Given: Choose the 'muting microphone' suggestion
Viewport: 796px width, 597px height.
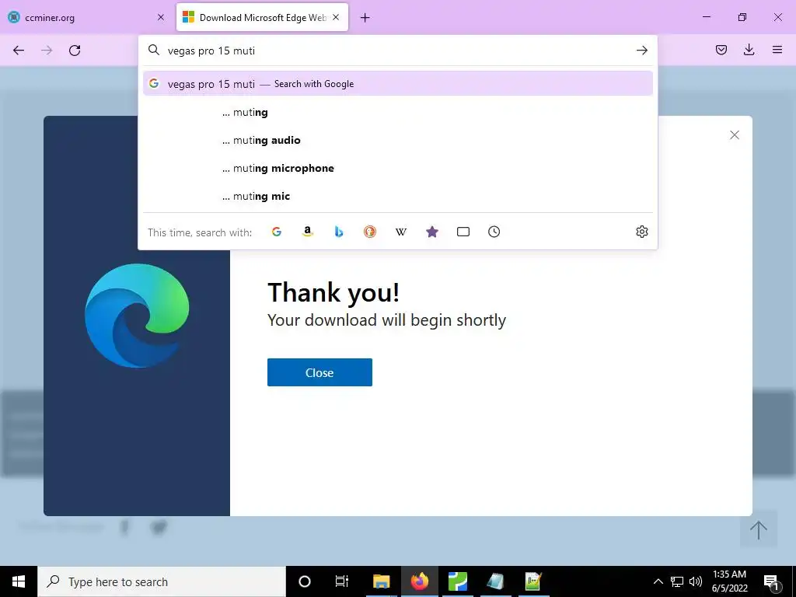Looking at the screenshot, I should click(x=398, y=168).
